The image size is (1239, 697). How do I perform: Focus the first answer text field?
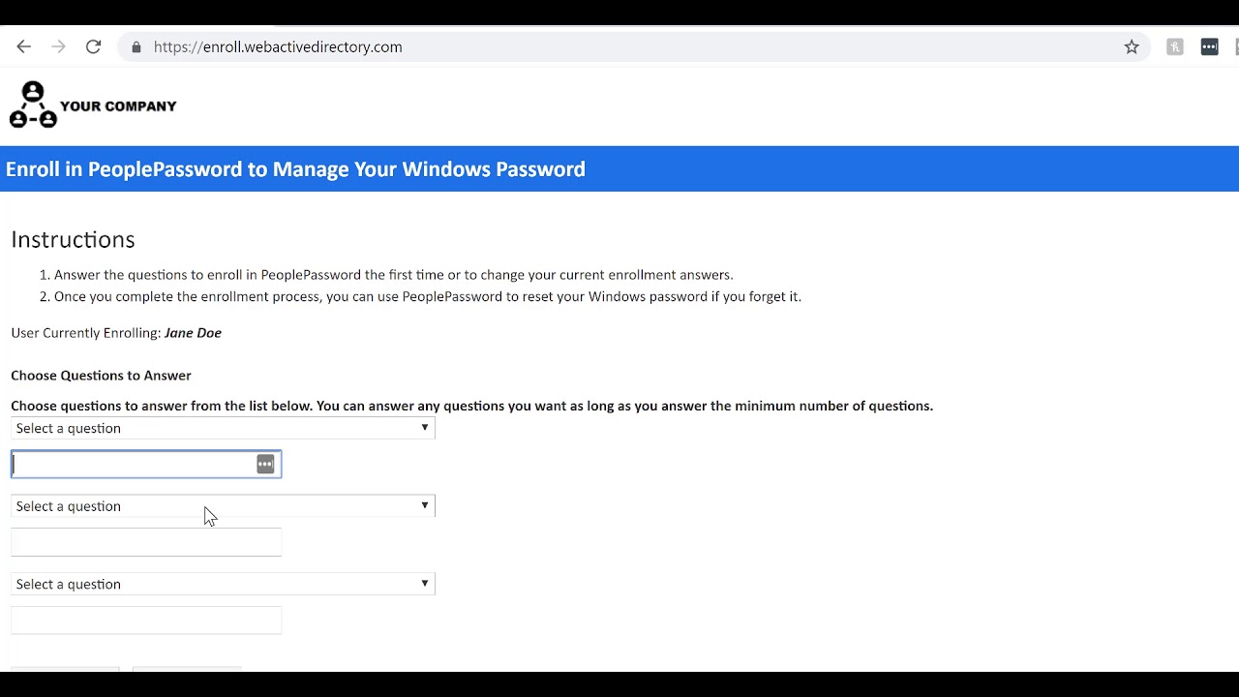(x=134, y=465)
